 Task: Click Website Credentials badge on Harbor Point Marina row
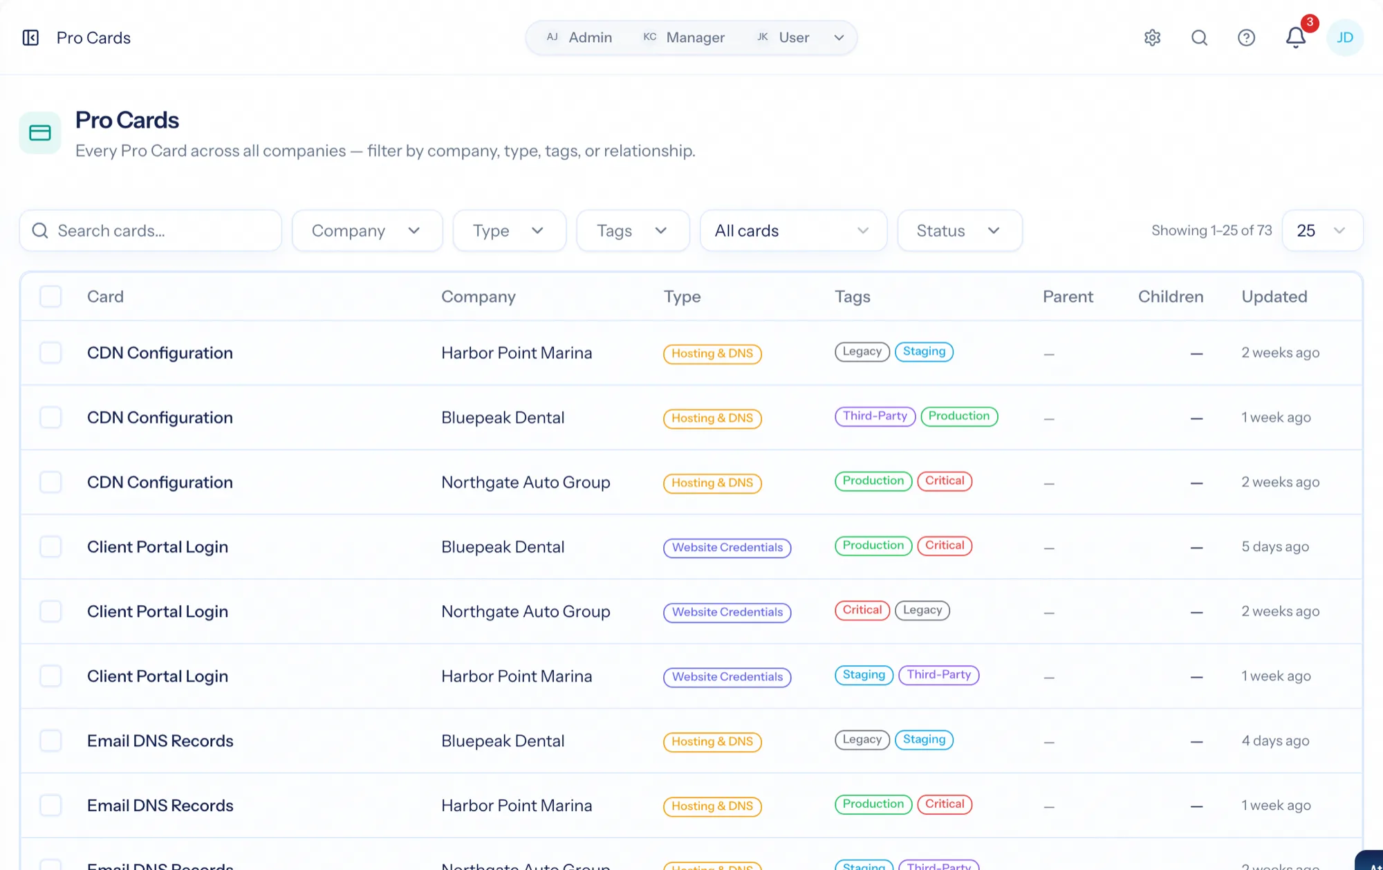pyautogui.click(x=727, y=677)
